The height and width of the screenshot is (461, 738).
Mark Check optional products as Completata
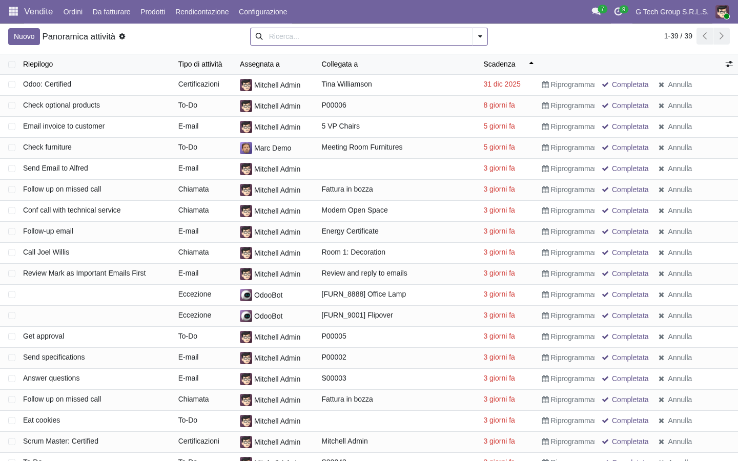(625, 106)
